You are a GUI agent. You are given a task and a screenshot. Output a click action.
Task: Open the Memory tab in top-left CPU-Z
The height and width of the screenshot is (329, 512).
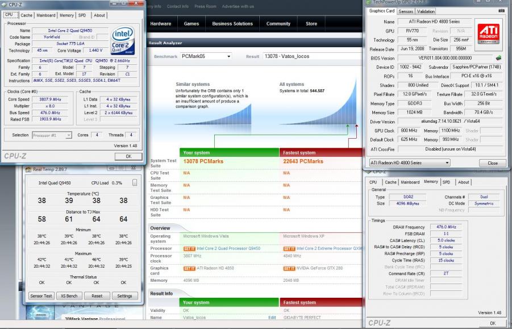66,15
